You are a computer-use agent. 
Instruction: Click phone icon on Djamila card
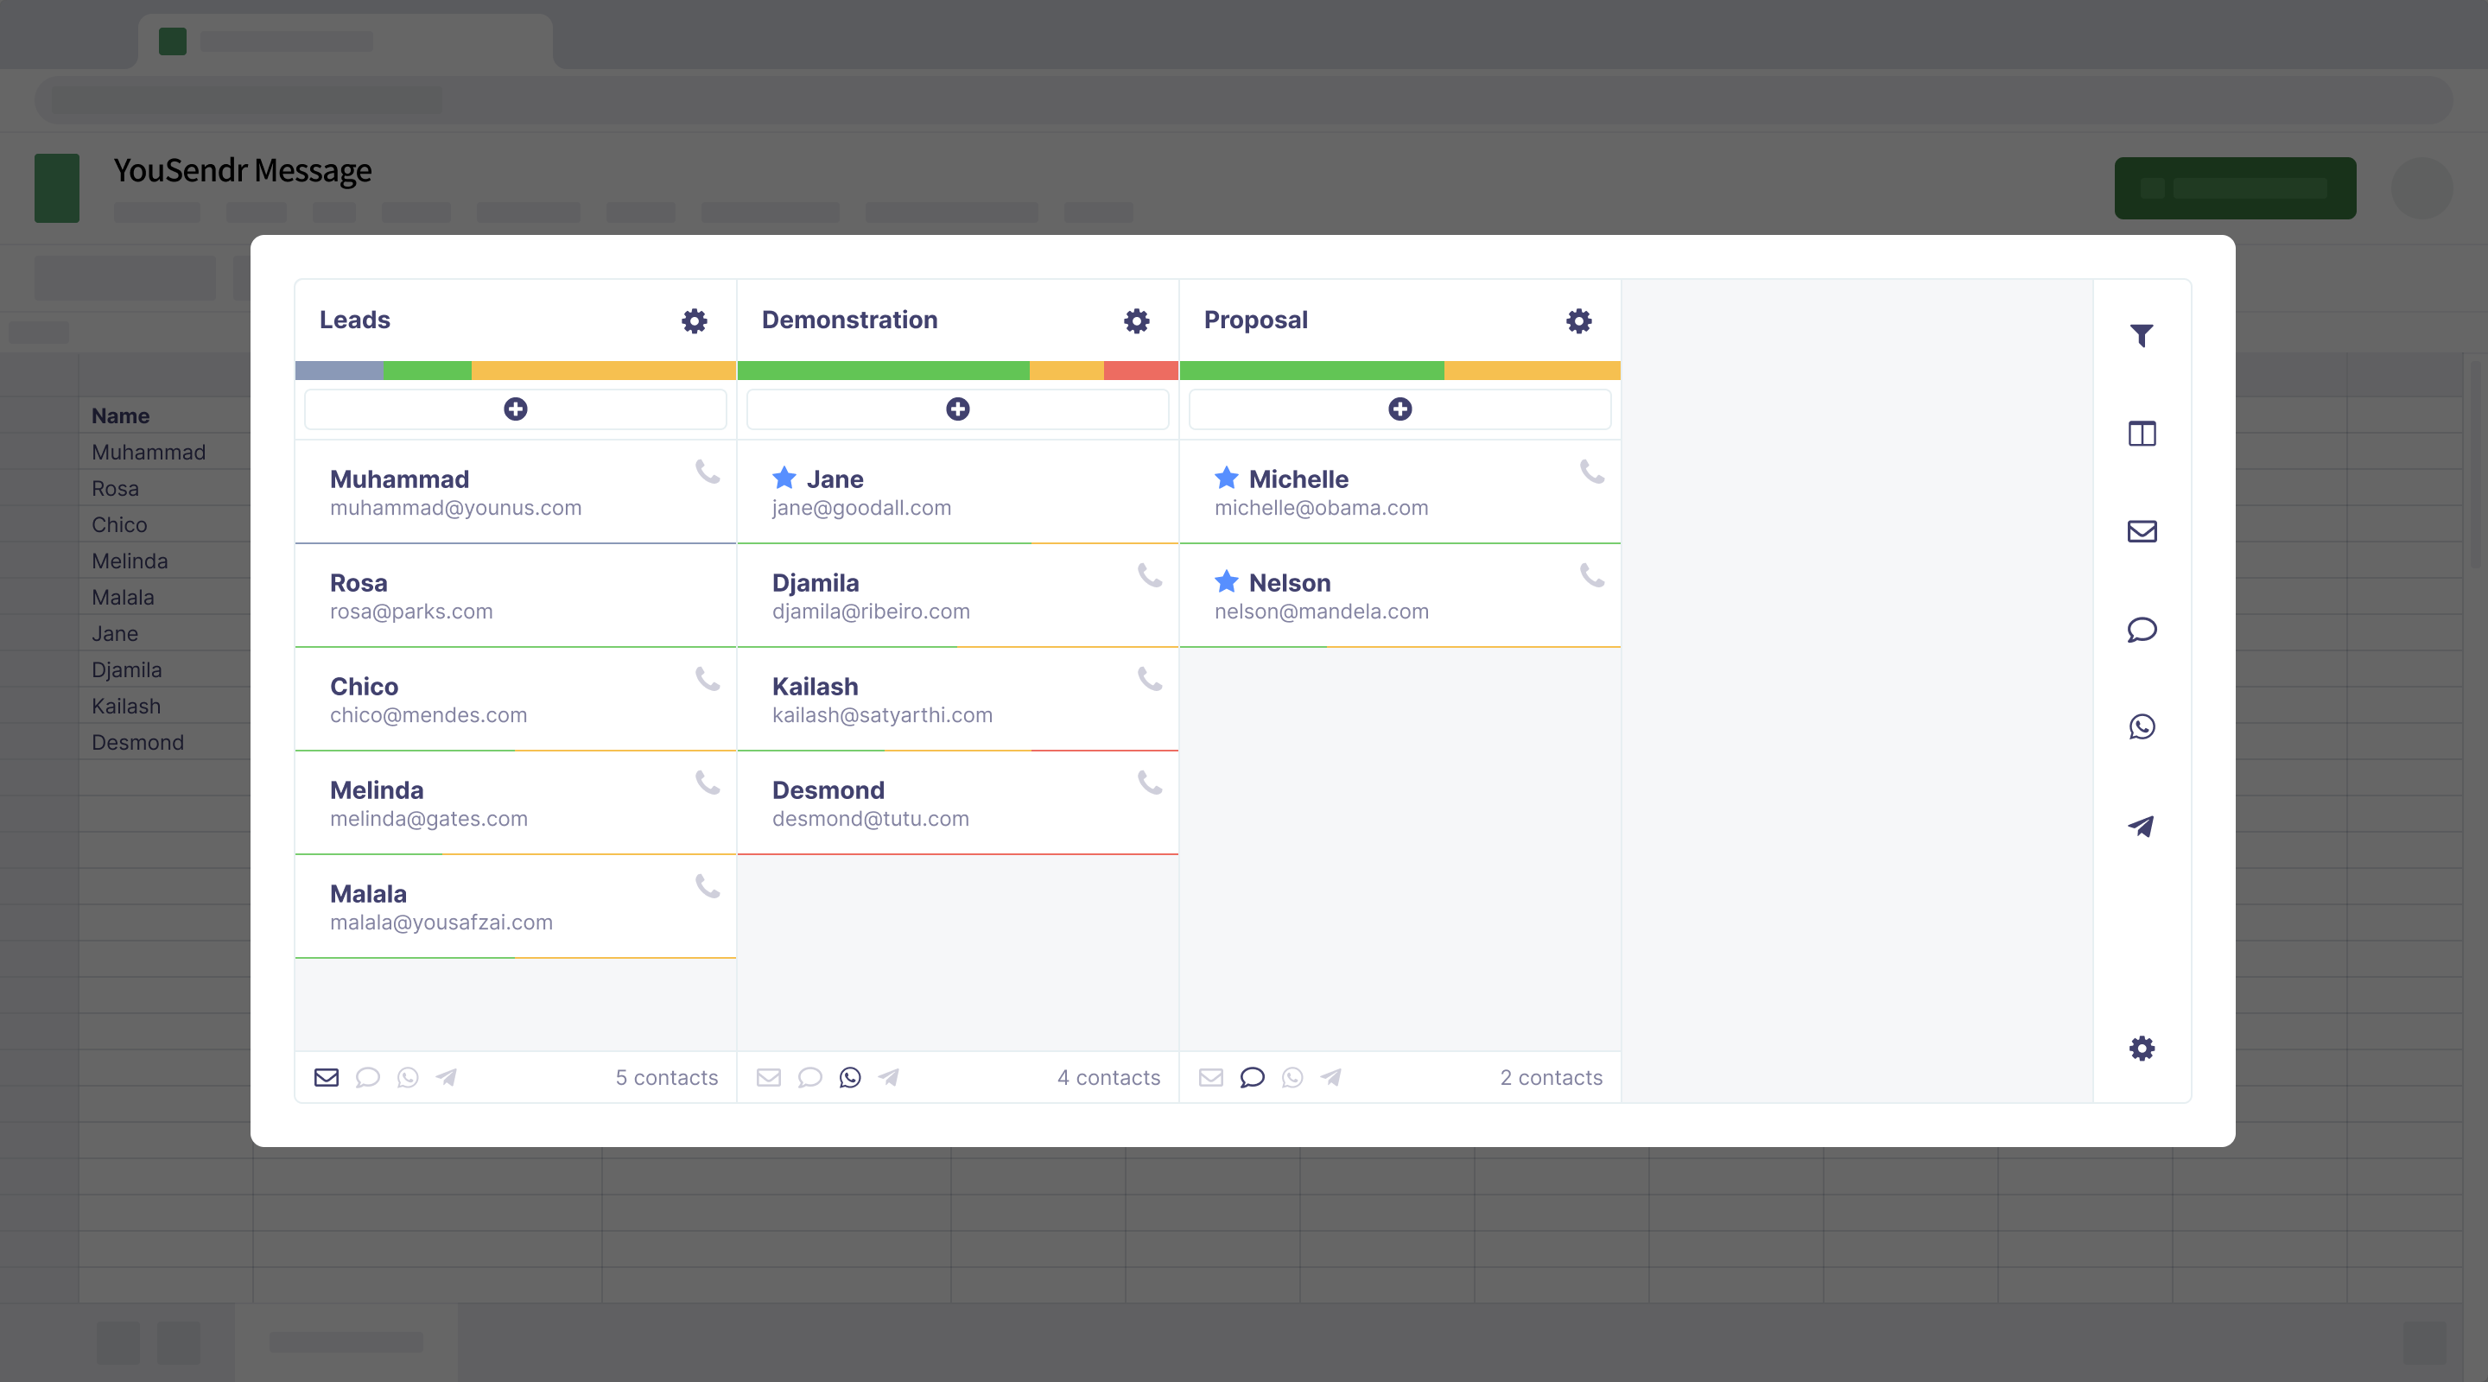click(x=1151, y=574)
